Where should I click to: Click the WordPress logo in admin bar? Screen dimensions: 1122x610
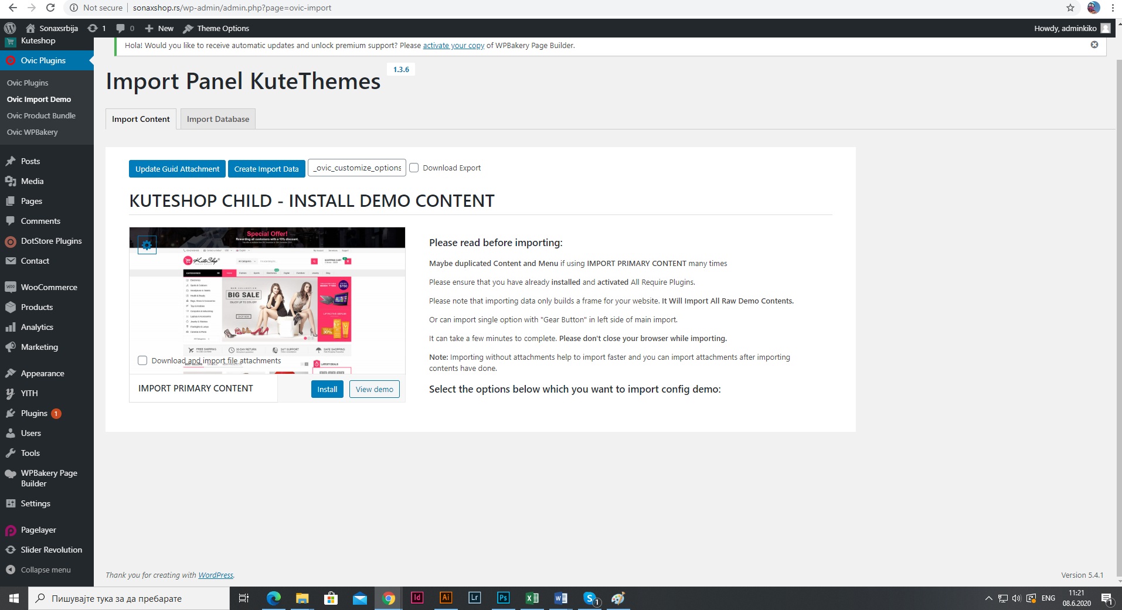coord(10,28)
